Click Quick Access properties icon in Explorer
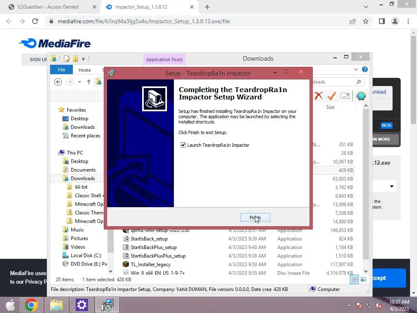Screen dimensions: 417x313 point(67,59)
